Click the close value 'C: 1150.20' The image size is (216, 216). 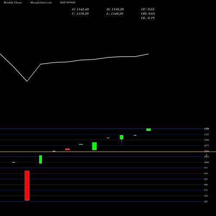pos(80,14)
